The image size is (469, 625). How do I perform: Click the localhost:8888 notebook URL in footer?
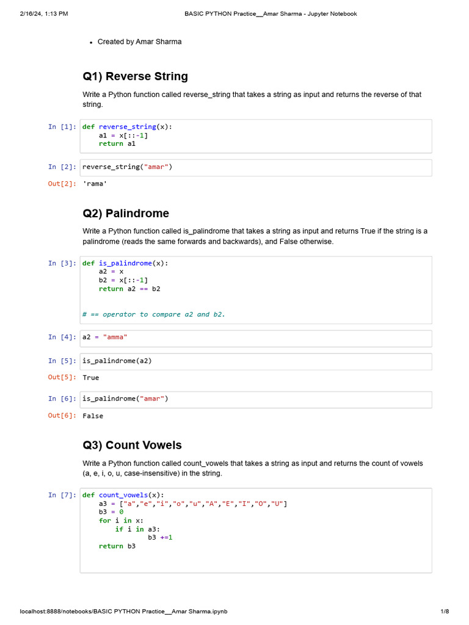123,612
